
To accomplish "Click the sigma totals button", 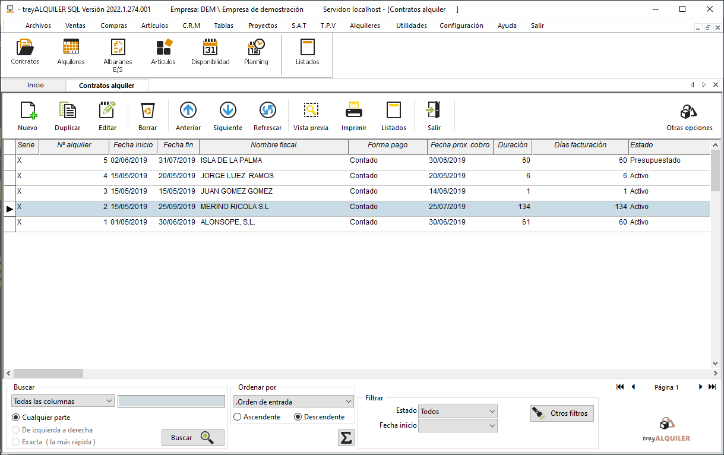I will (346, 438).
